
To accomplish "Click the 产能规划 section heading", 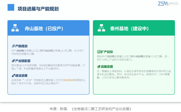I will tap(21, 46).
